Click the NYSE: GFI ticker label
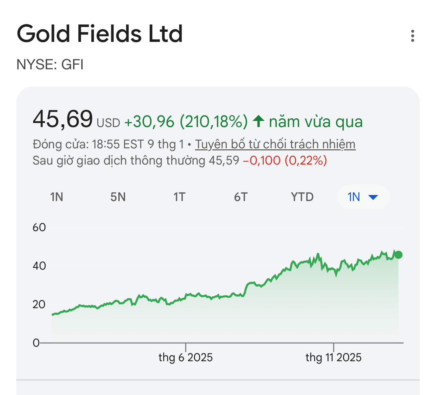Viewport: 436px width, 395px height. 50,64
